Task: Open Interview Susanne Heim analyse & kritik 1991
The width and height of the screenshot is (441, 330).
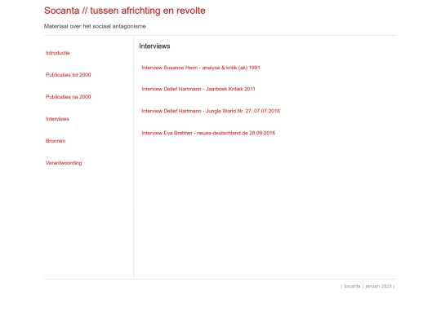Action: click(201, 68)
